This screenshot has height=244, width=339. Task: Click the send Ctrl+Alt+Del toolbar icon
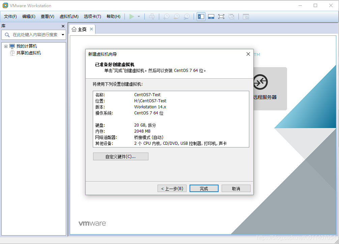(152, 17)
